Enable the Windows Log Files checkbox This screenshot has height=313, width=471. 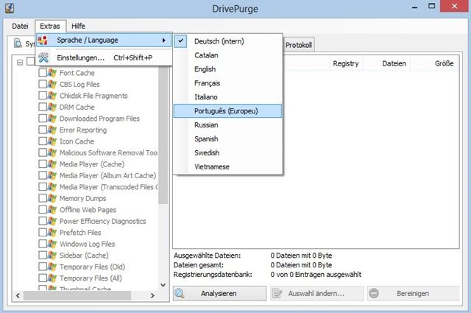[x=43, y=244]
